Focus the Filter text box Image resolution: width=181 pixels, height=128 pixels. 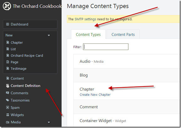106,47
